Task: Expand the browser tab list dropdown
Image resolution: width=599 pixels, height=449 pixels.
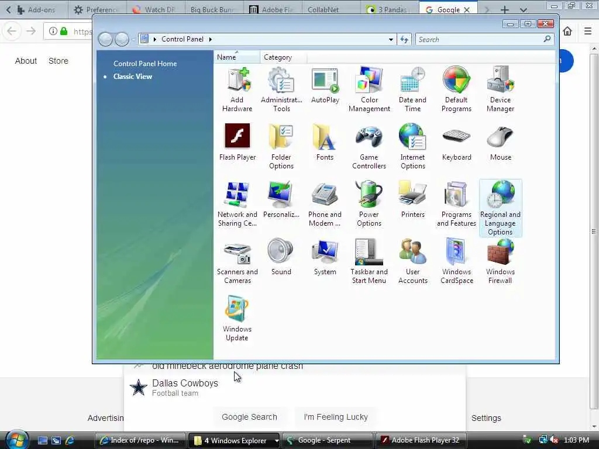Action: (524, 10)
